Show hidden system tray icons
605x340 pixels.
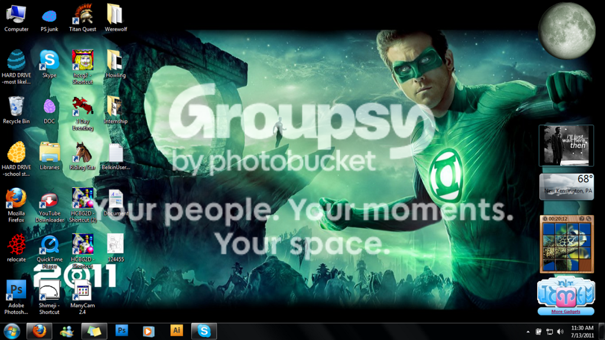click(528, 332)
